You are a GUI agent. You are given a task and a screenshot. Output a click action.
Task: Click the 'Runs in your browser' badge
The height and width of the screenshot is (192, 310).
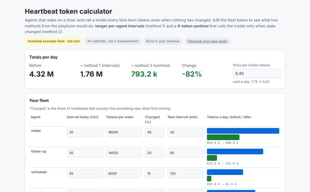pos(163,41)
